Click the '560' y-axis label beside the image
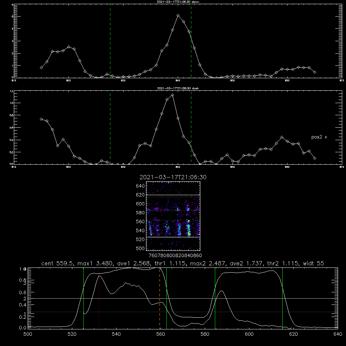346x346 pixels. [x=140, y=221]
